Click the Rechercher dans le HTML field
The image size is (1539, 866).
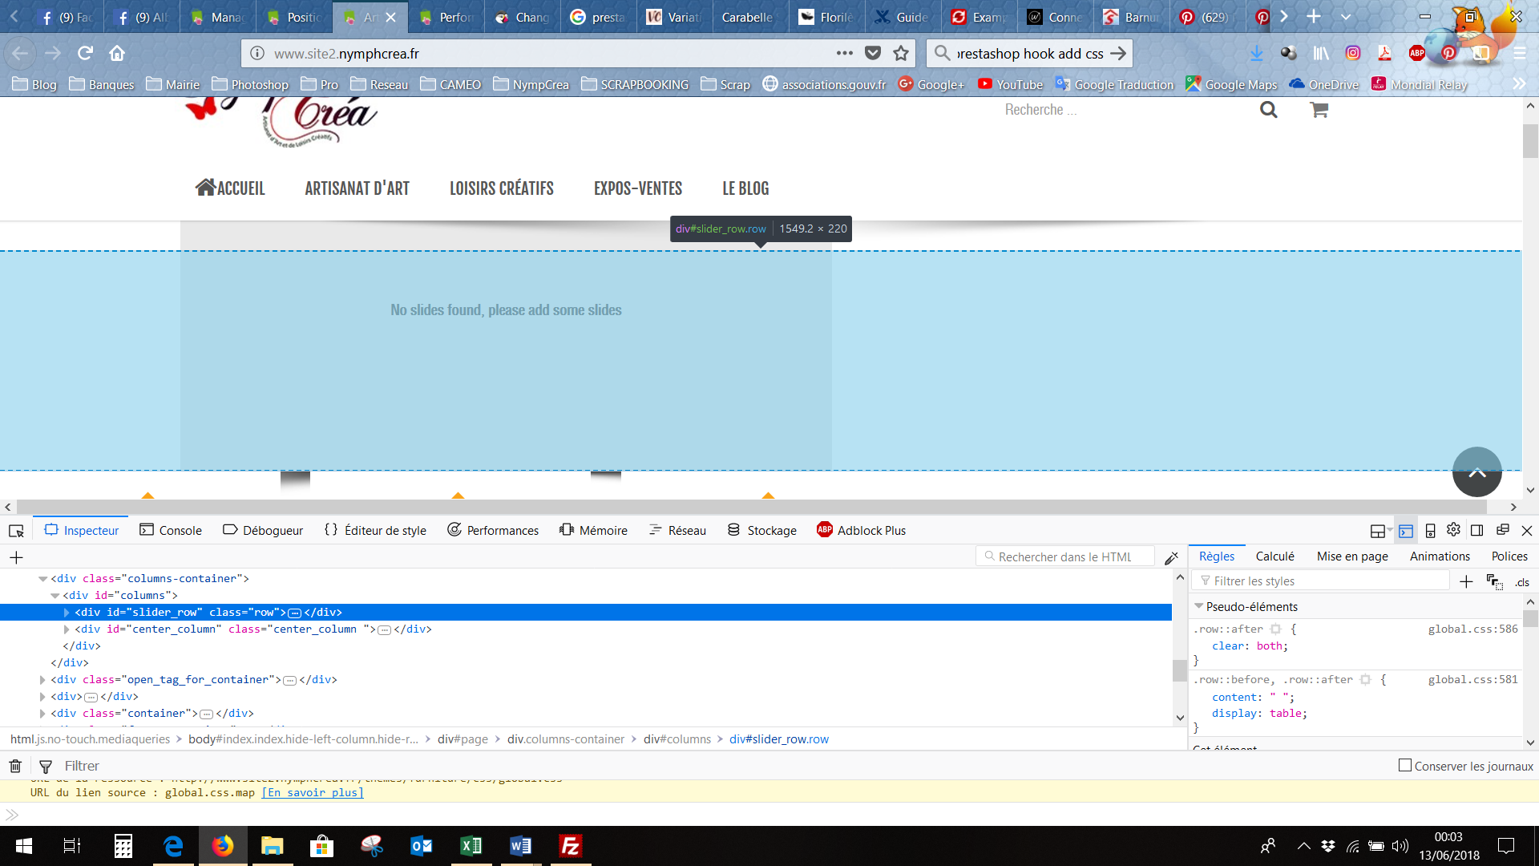click(x=1065, y=556)
